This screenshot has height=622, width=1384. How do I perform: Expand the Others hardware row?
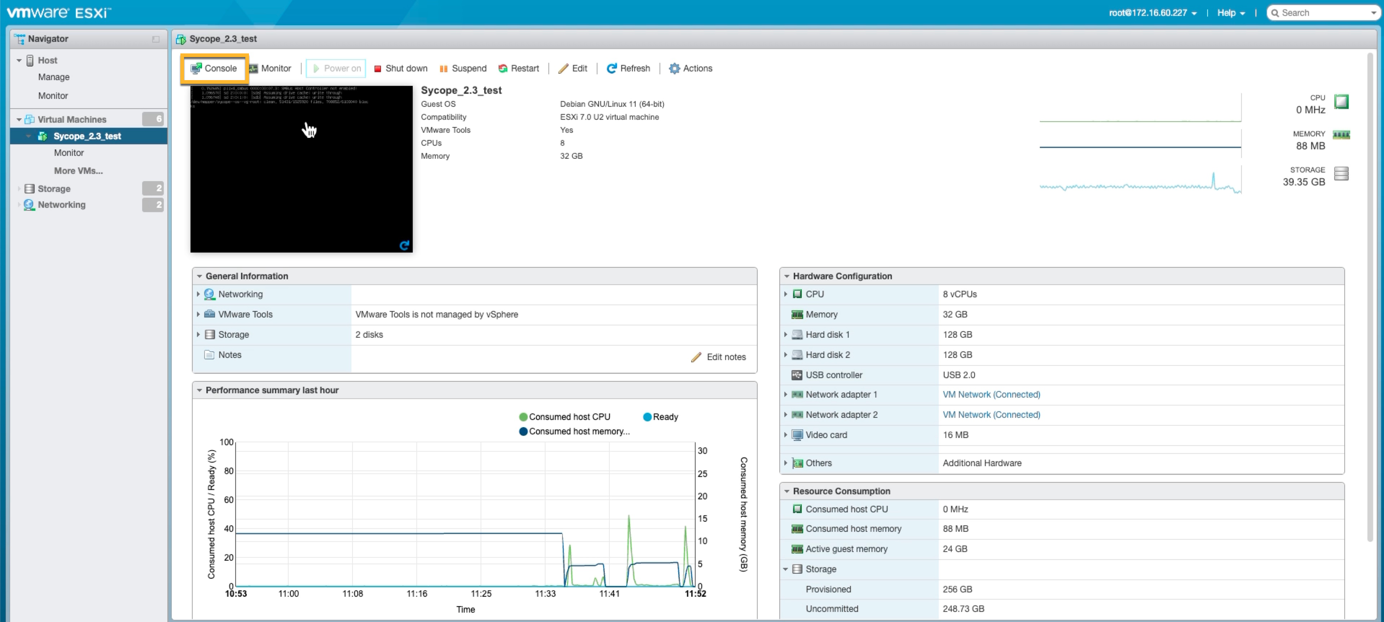tap(785, 463)
